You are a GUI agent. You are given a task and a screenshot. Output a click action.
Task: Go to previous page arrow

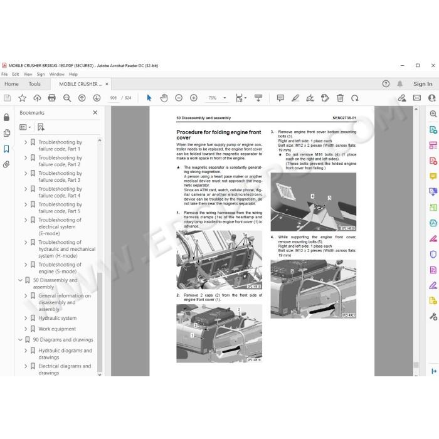[x=82, y=98]
